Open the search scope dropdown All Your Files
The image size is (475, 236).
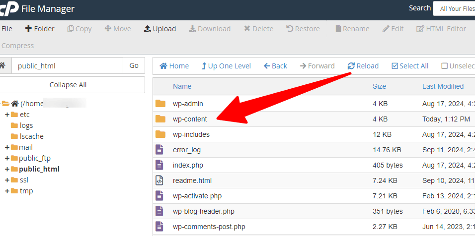[454, 9]
